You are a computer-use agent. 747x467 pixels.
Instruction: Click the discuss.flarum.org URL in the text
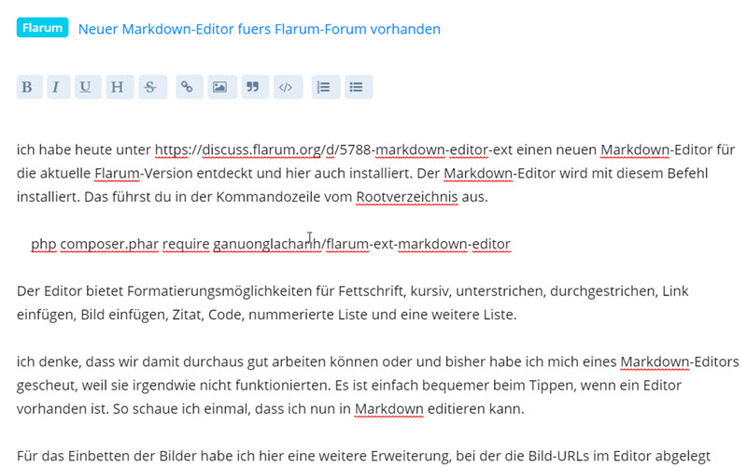point(333,149)
